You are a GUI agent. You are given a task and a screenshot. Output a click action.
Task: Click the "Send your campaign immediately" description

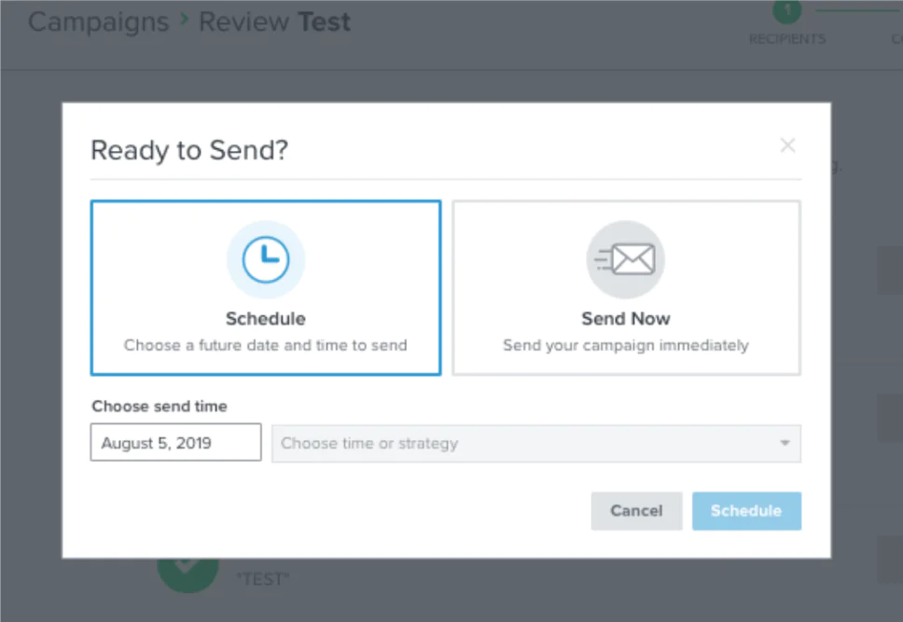tap(625, 345)
